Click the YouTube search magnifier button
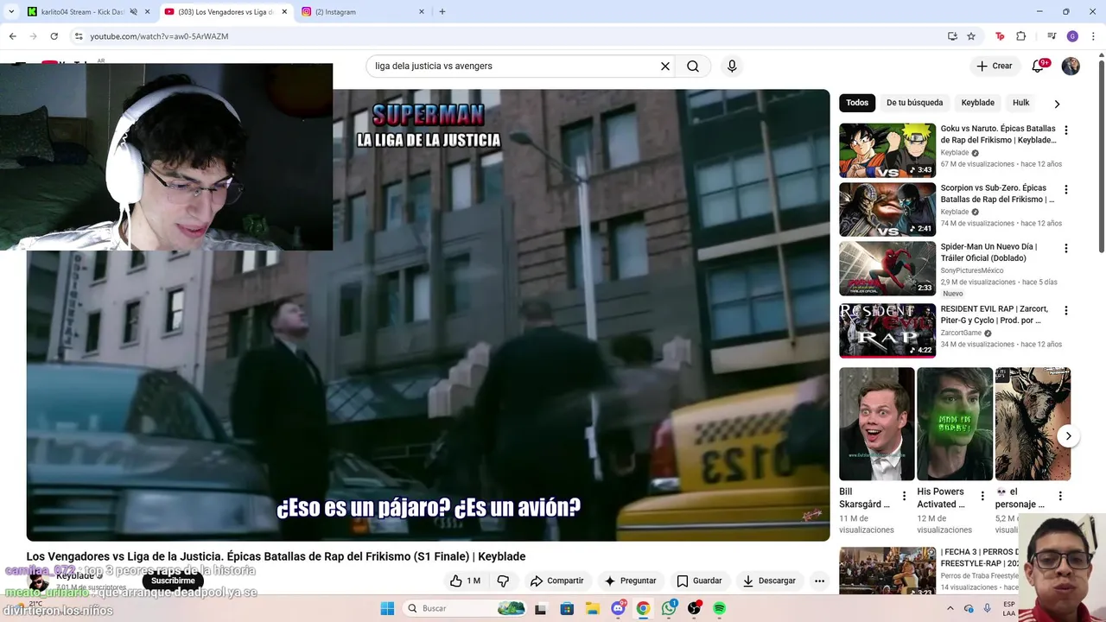This screenshot has height=622, width=1106. click(693, 66)
